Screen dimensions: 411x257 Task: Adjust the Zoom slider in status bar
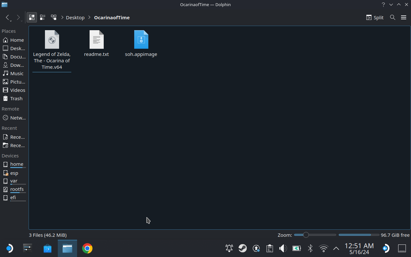[306, 235]
